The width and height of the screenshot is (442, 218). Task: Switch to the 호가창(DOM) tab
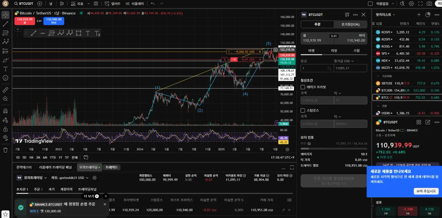point(350,24)
